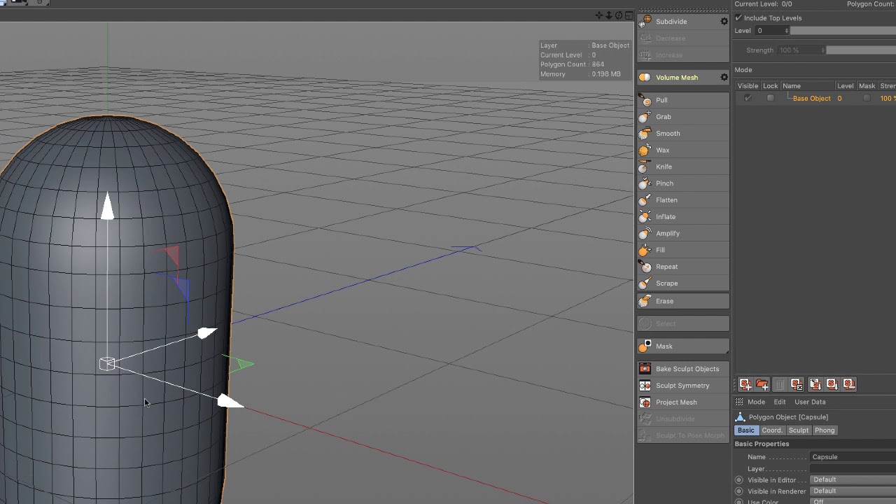This screenshot has height=504, width=896.
Task: Switch to the Basic tab
Action: point(746,430)
